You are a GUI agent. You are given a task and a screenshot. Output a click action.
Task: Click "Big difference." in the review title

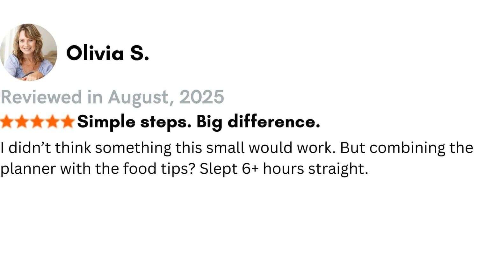point(258,122)
